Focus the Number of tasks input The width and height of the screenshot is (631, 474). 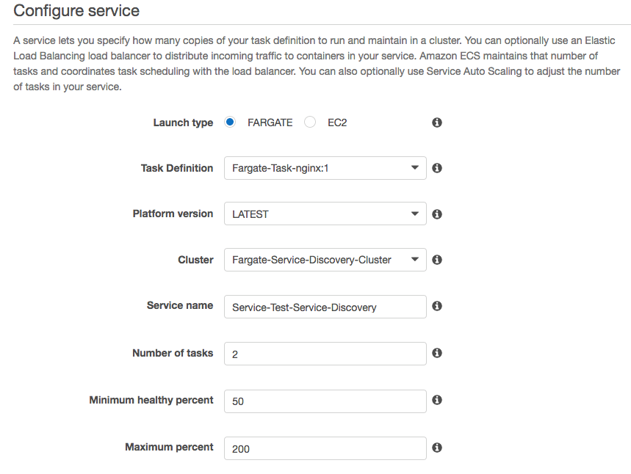pos(325,354)
